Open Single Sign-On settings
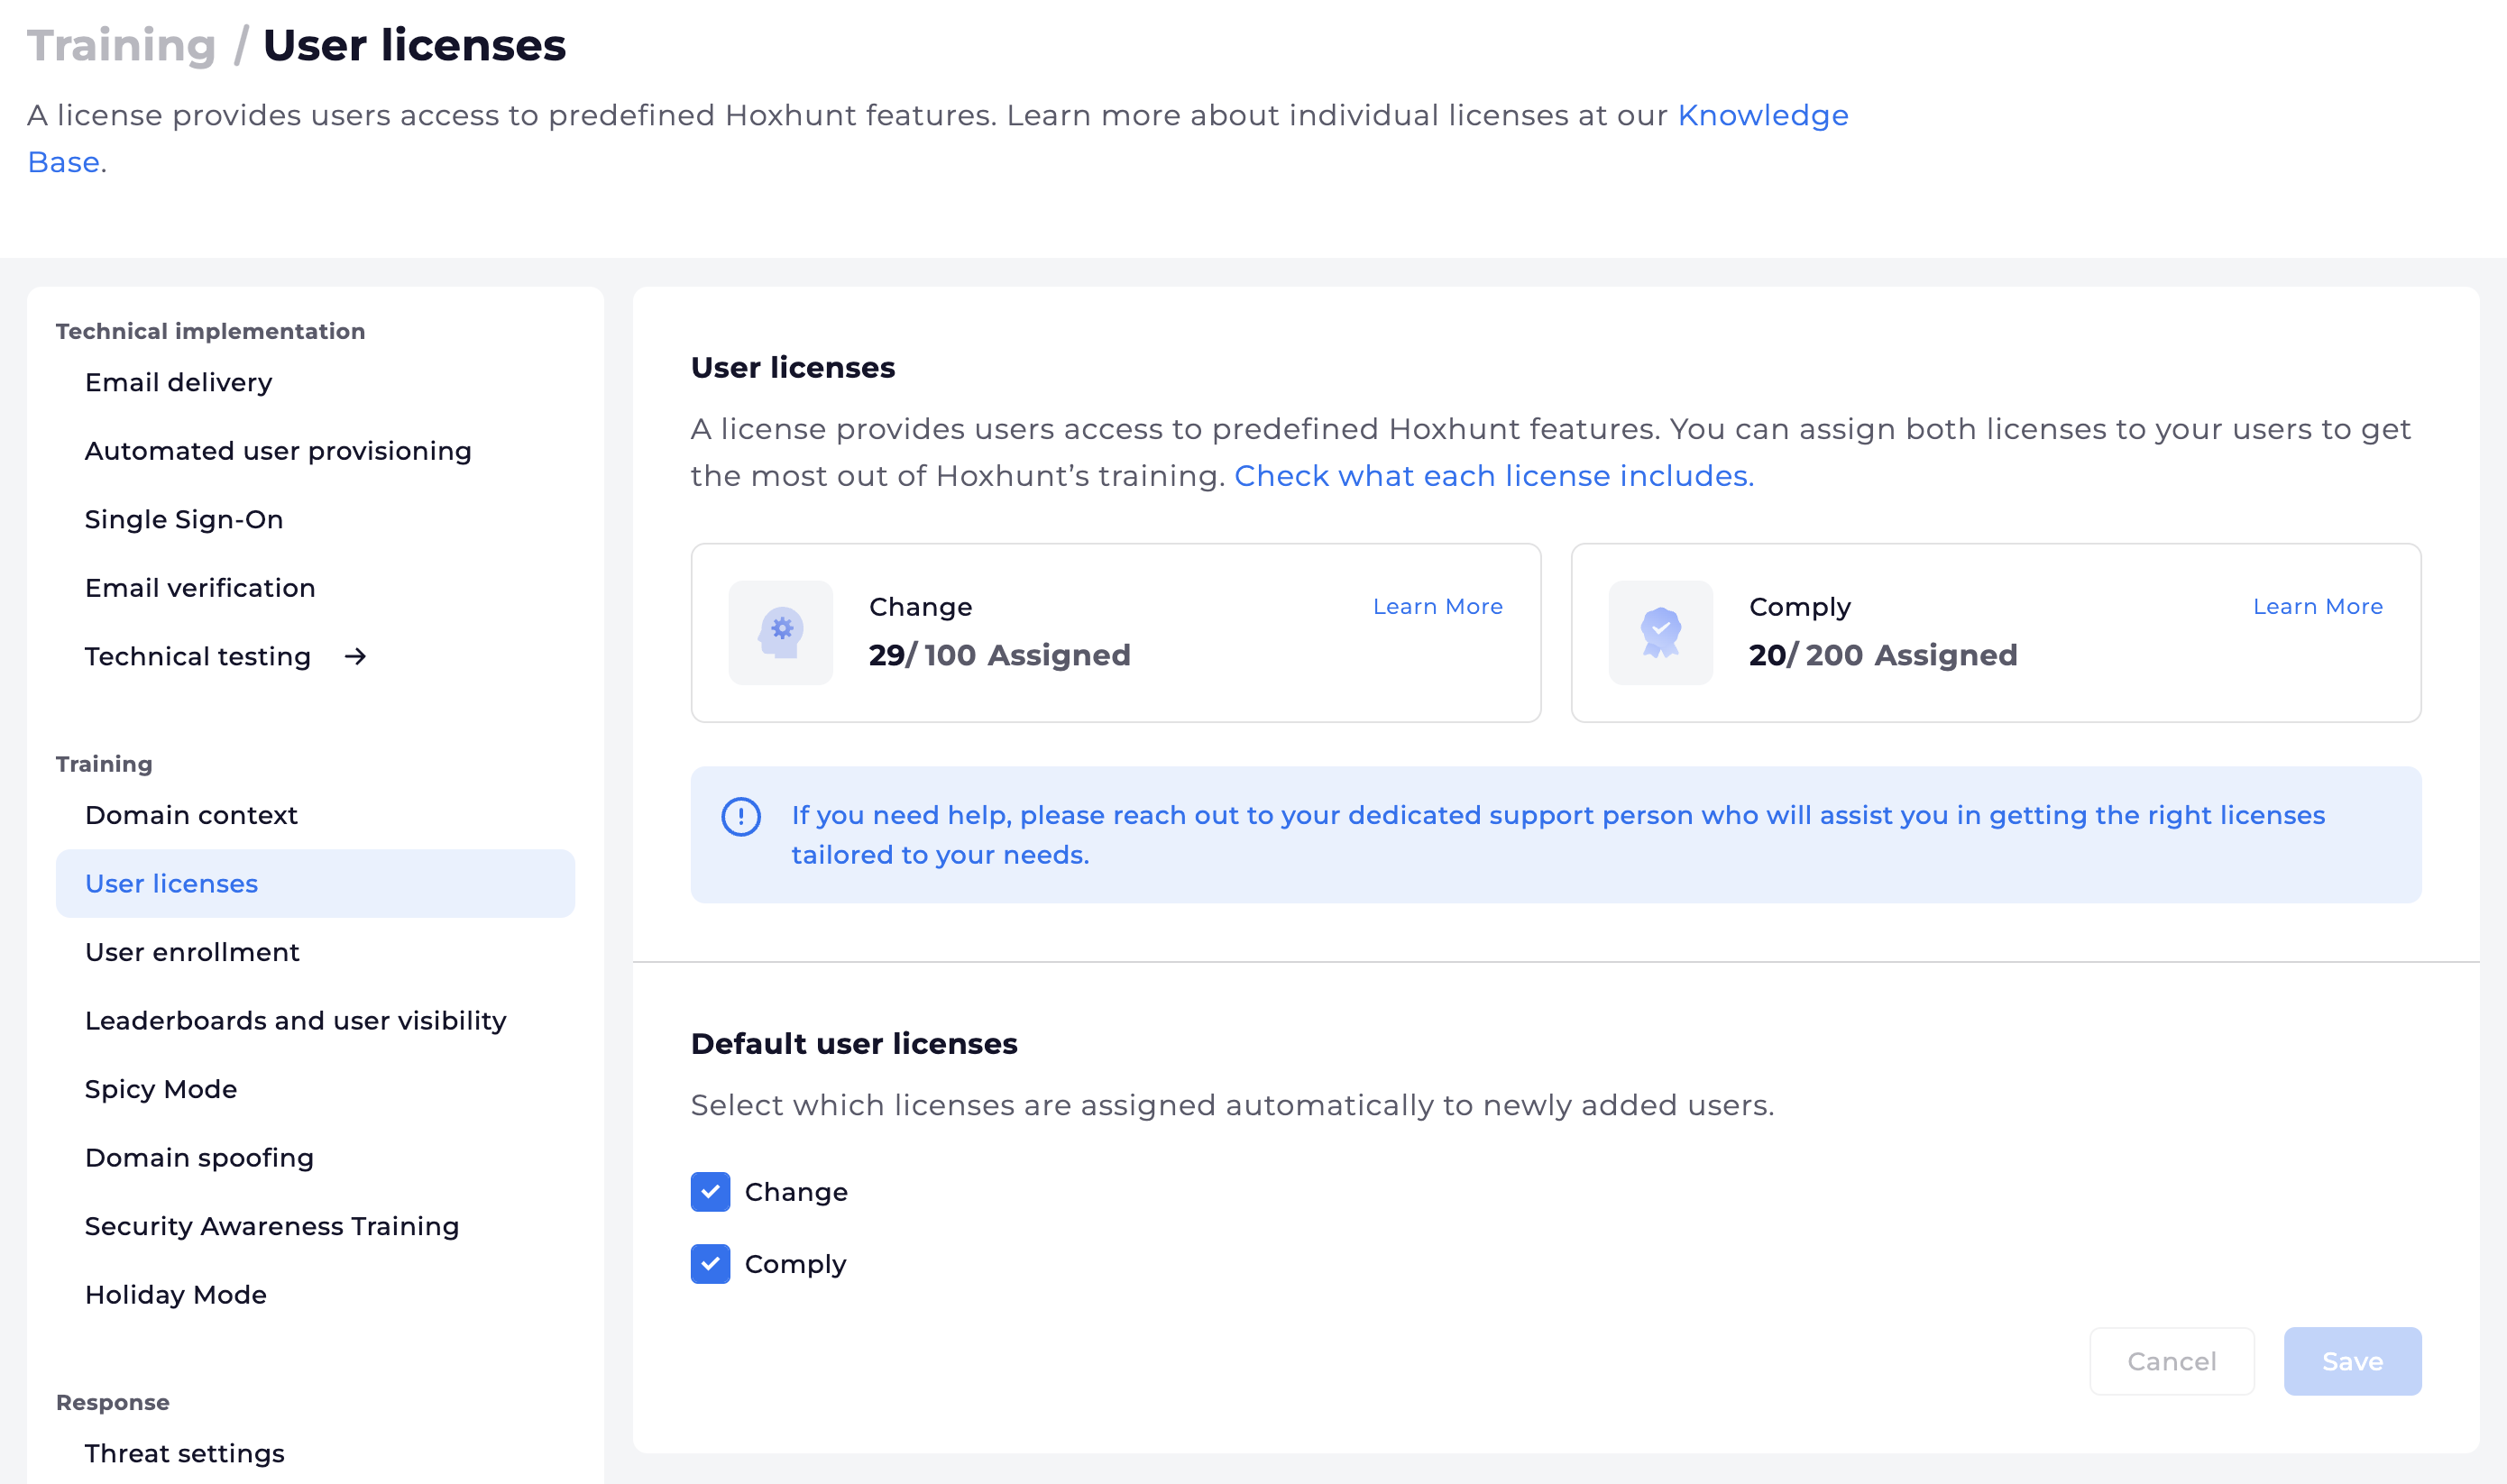Screen dimensions: 2507x1484 click(315, 519)
